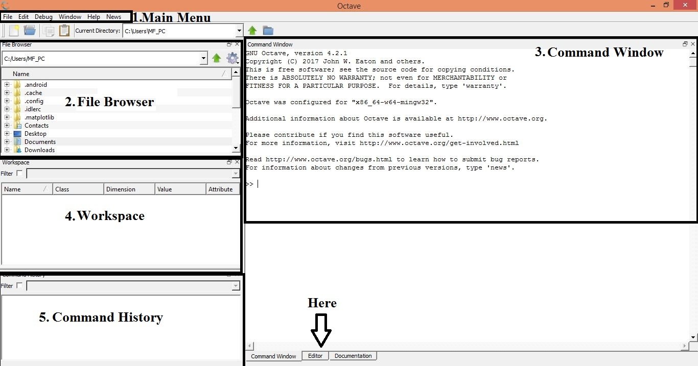
Task: Go to parent directory in File Browser
Action: tap(217, 58)
